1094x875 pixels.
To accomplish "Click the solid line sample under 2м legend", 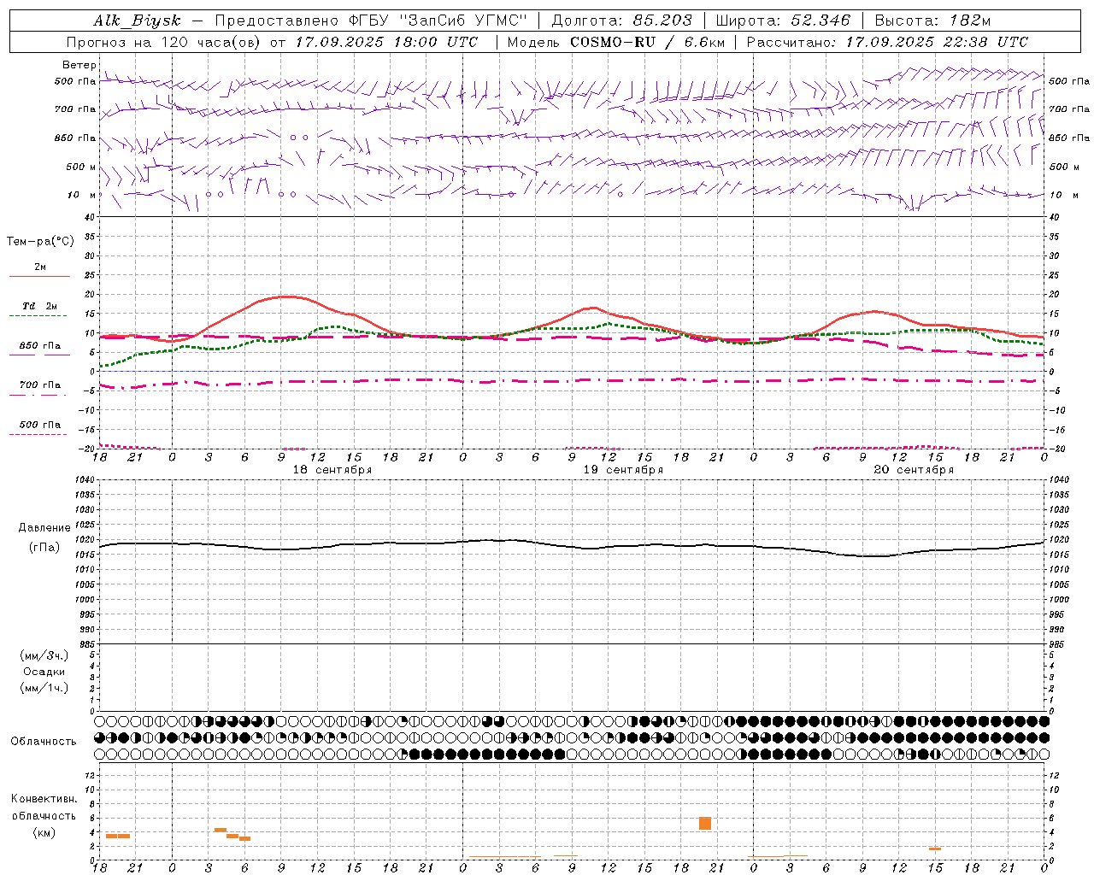I will (39, 276).
